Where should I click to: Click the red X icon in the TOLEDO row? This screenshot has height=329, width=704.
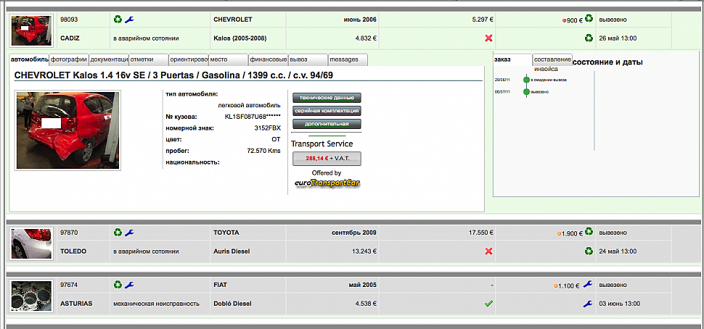(489, 251)
